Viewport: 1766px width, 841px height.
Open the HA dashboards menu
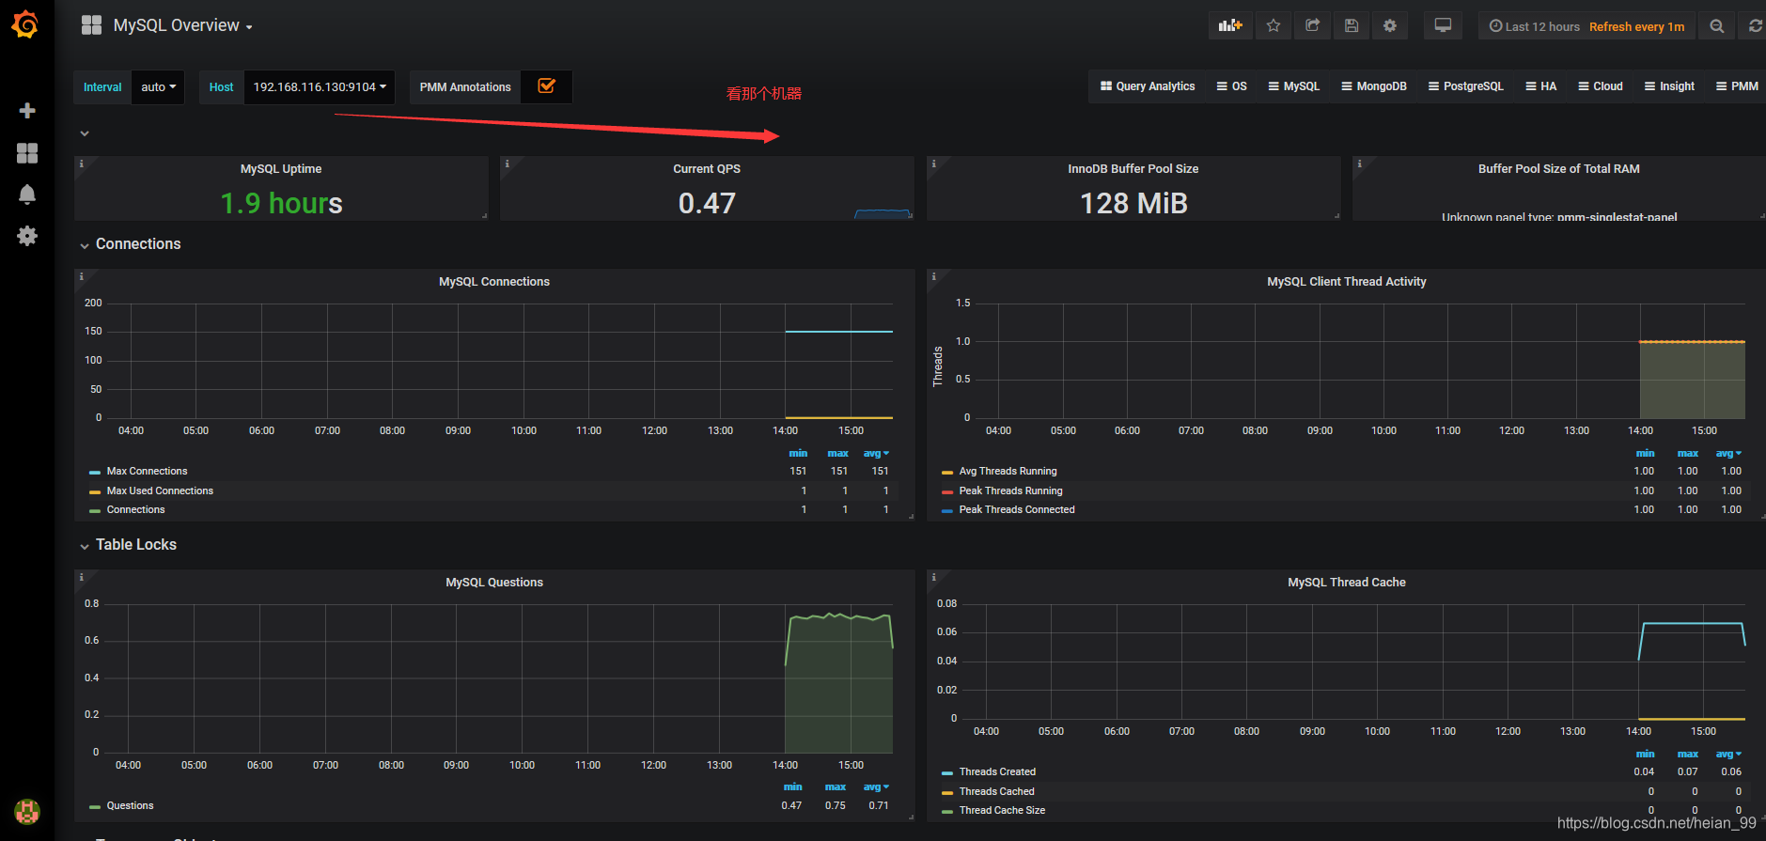point(1540,86)
